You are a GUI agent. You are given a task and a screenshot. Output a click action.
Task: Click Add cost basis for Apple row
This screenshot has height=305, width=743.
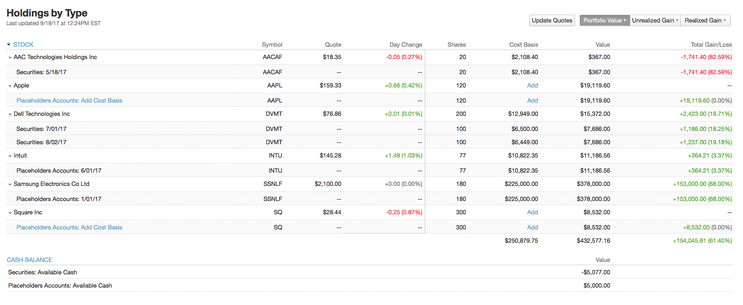[532, 86]
